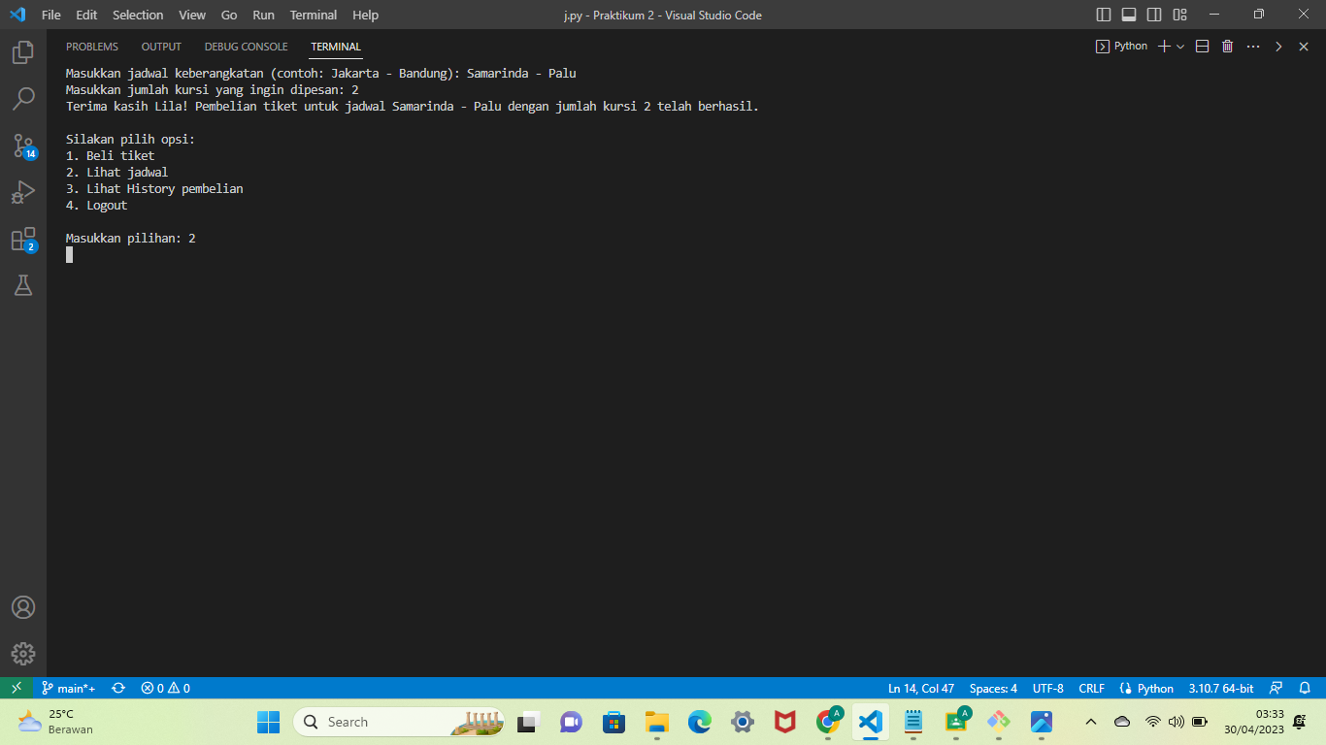The height and width of the screenshot is (745, 1326).
Task: Open the launch profile dropdown arrow
Action: pos(1180,47)
